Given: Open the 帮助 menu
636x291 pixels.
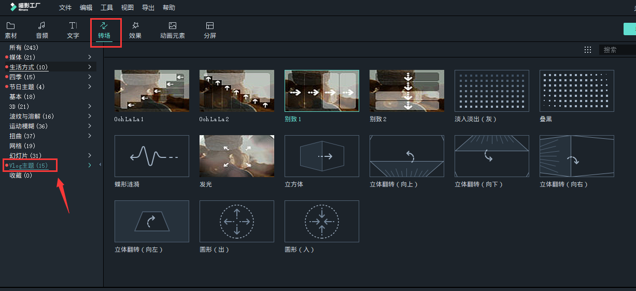Looking at the screenshot, I should tap(169, 8).
